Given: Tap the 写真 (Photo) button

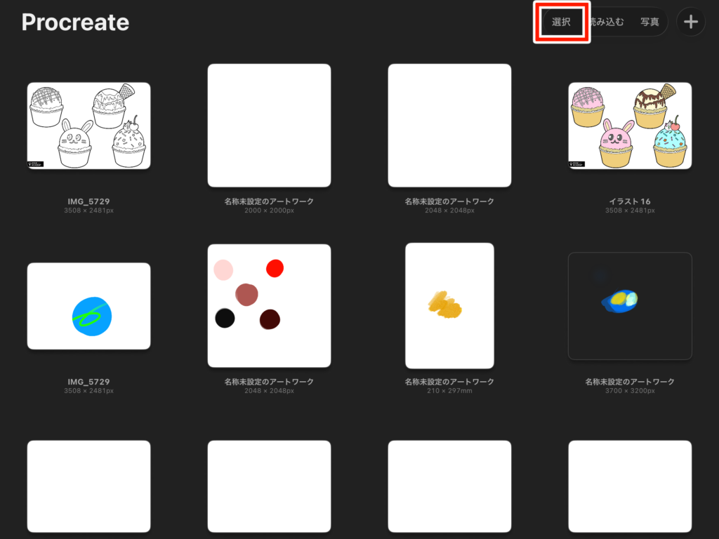Looking at the screenshot, I should (649, 22).
